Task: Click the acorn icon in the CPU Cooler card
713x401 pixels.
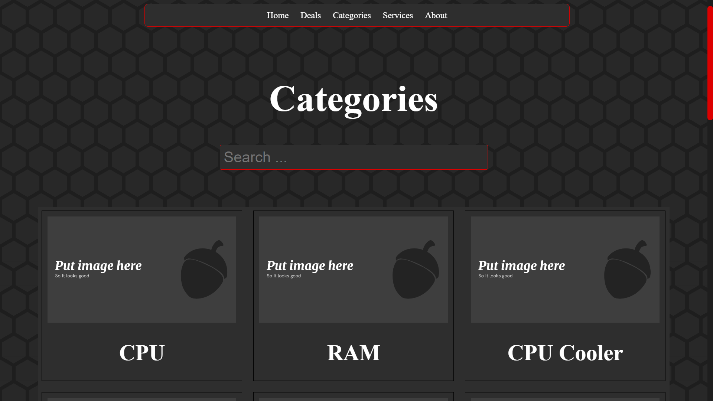Action: [x=628, y=269]
